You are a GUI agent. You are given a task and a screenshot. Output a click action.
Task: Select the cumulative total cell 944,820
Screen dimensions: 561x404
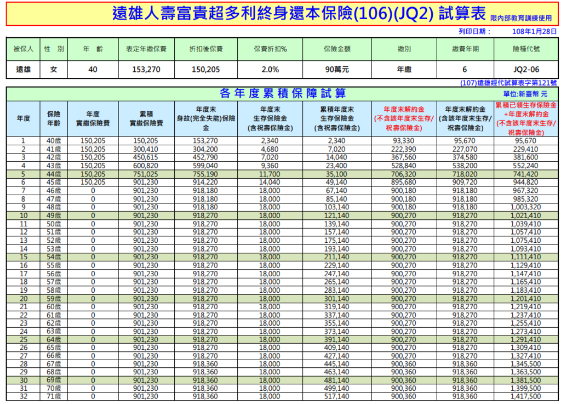coord(525,182)
